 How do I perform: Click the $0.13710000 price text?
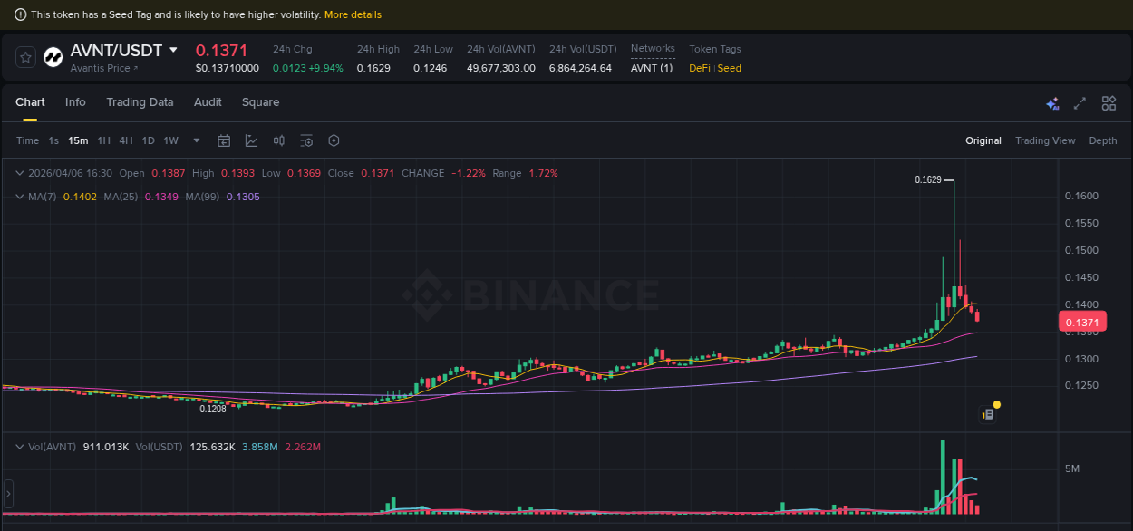point(228,68)
